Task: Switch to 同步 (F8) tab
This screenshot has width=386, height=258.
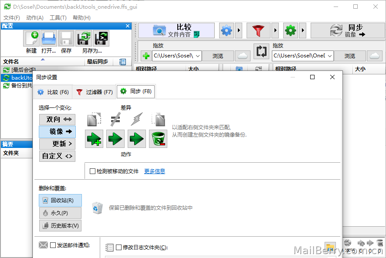Action: click(135, 91)
